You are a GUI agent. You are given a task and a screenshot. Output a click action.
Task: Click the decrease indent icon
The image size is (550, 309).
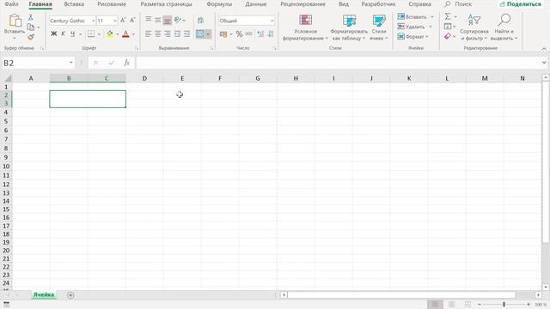pyautogui.click(x=177, y=34)
